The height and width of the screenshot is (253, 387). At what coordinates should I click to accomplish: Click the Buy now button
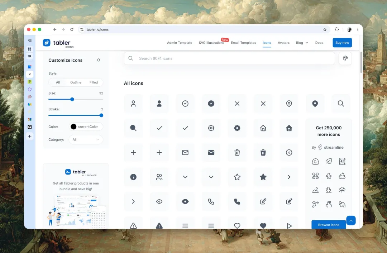coord(342,43)
